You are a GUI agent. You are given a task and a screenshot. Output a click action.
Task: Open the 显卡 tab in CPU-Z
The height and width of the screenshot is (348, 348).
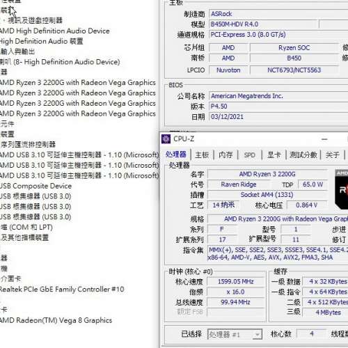(274, 155)
